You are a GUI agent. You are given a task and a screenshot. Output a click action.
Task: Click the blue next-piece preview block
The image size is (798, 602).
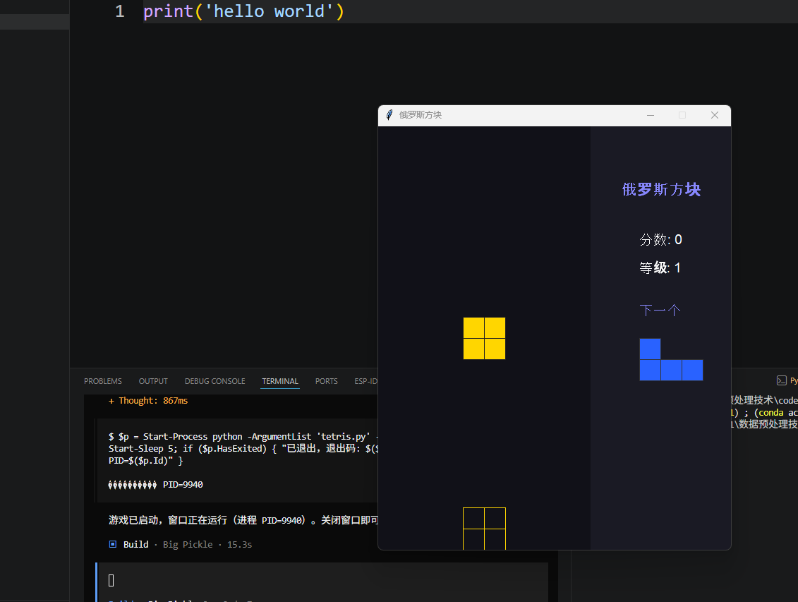671,359
